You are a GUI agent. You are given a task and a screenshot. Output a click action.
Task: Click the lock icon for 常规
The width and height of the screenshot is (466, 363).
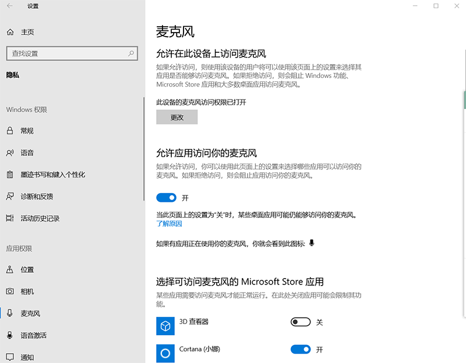[x=10, y=130]
